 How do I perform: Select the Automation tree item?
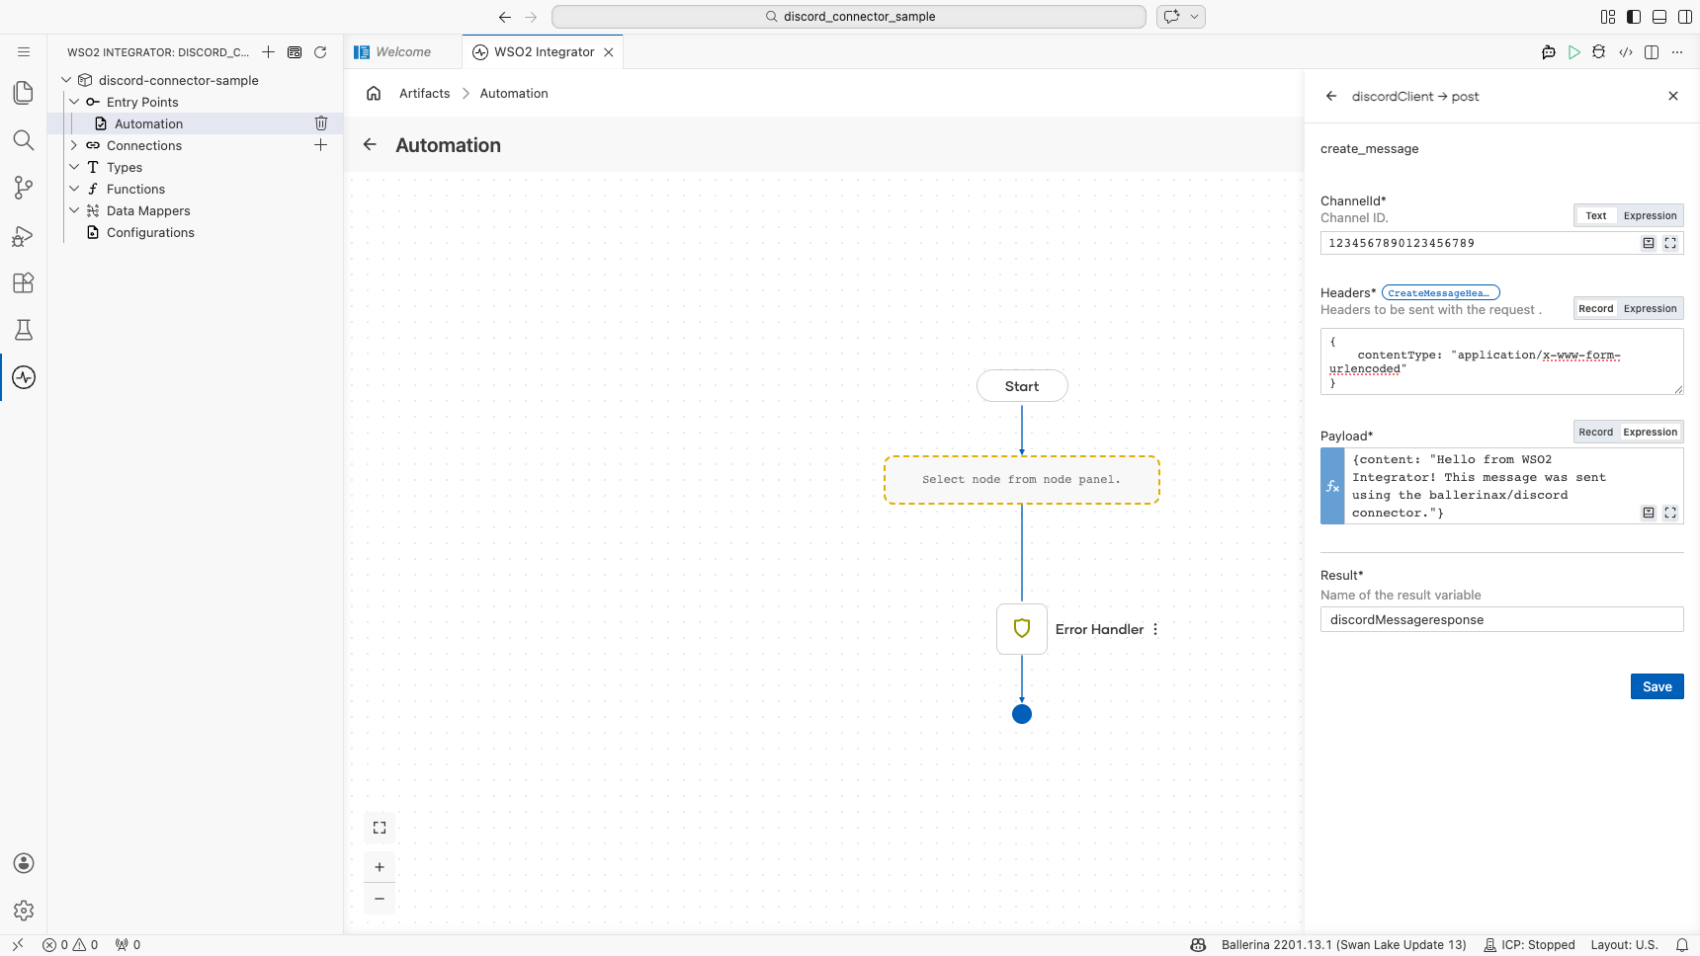pos(148,123)
